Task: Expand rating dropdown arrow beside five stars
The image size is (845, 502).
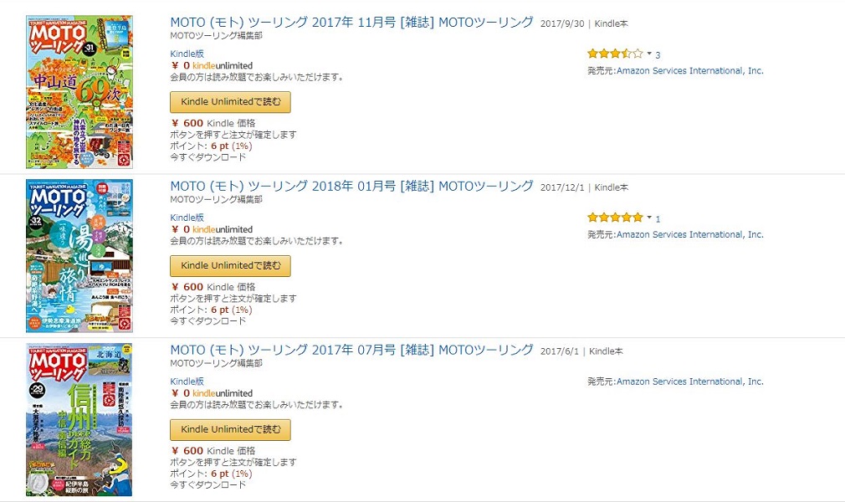Action: pos(649,218)
